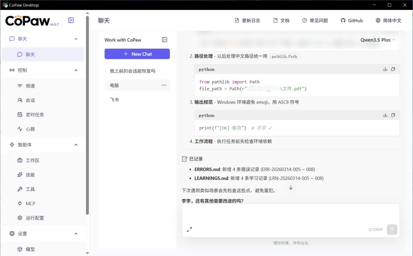The width and height of the screenshot is (413, 256).
Task: Download the print python code block
Action: click(x=385, y=115)
